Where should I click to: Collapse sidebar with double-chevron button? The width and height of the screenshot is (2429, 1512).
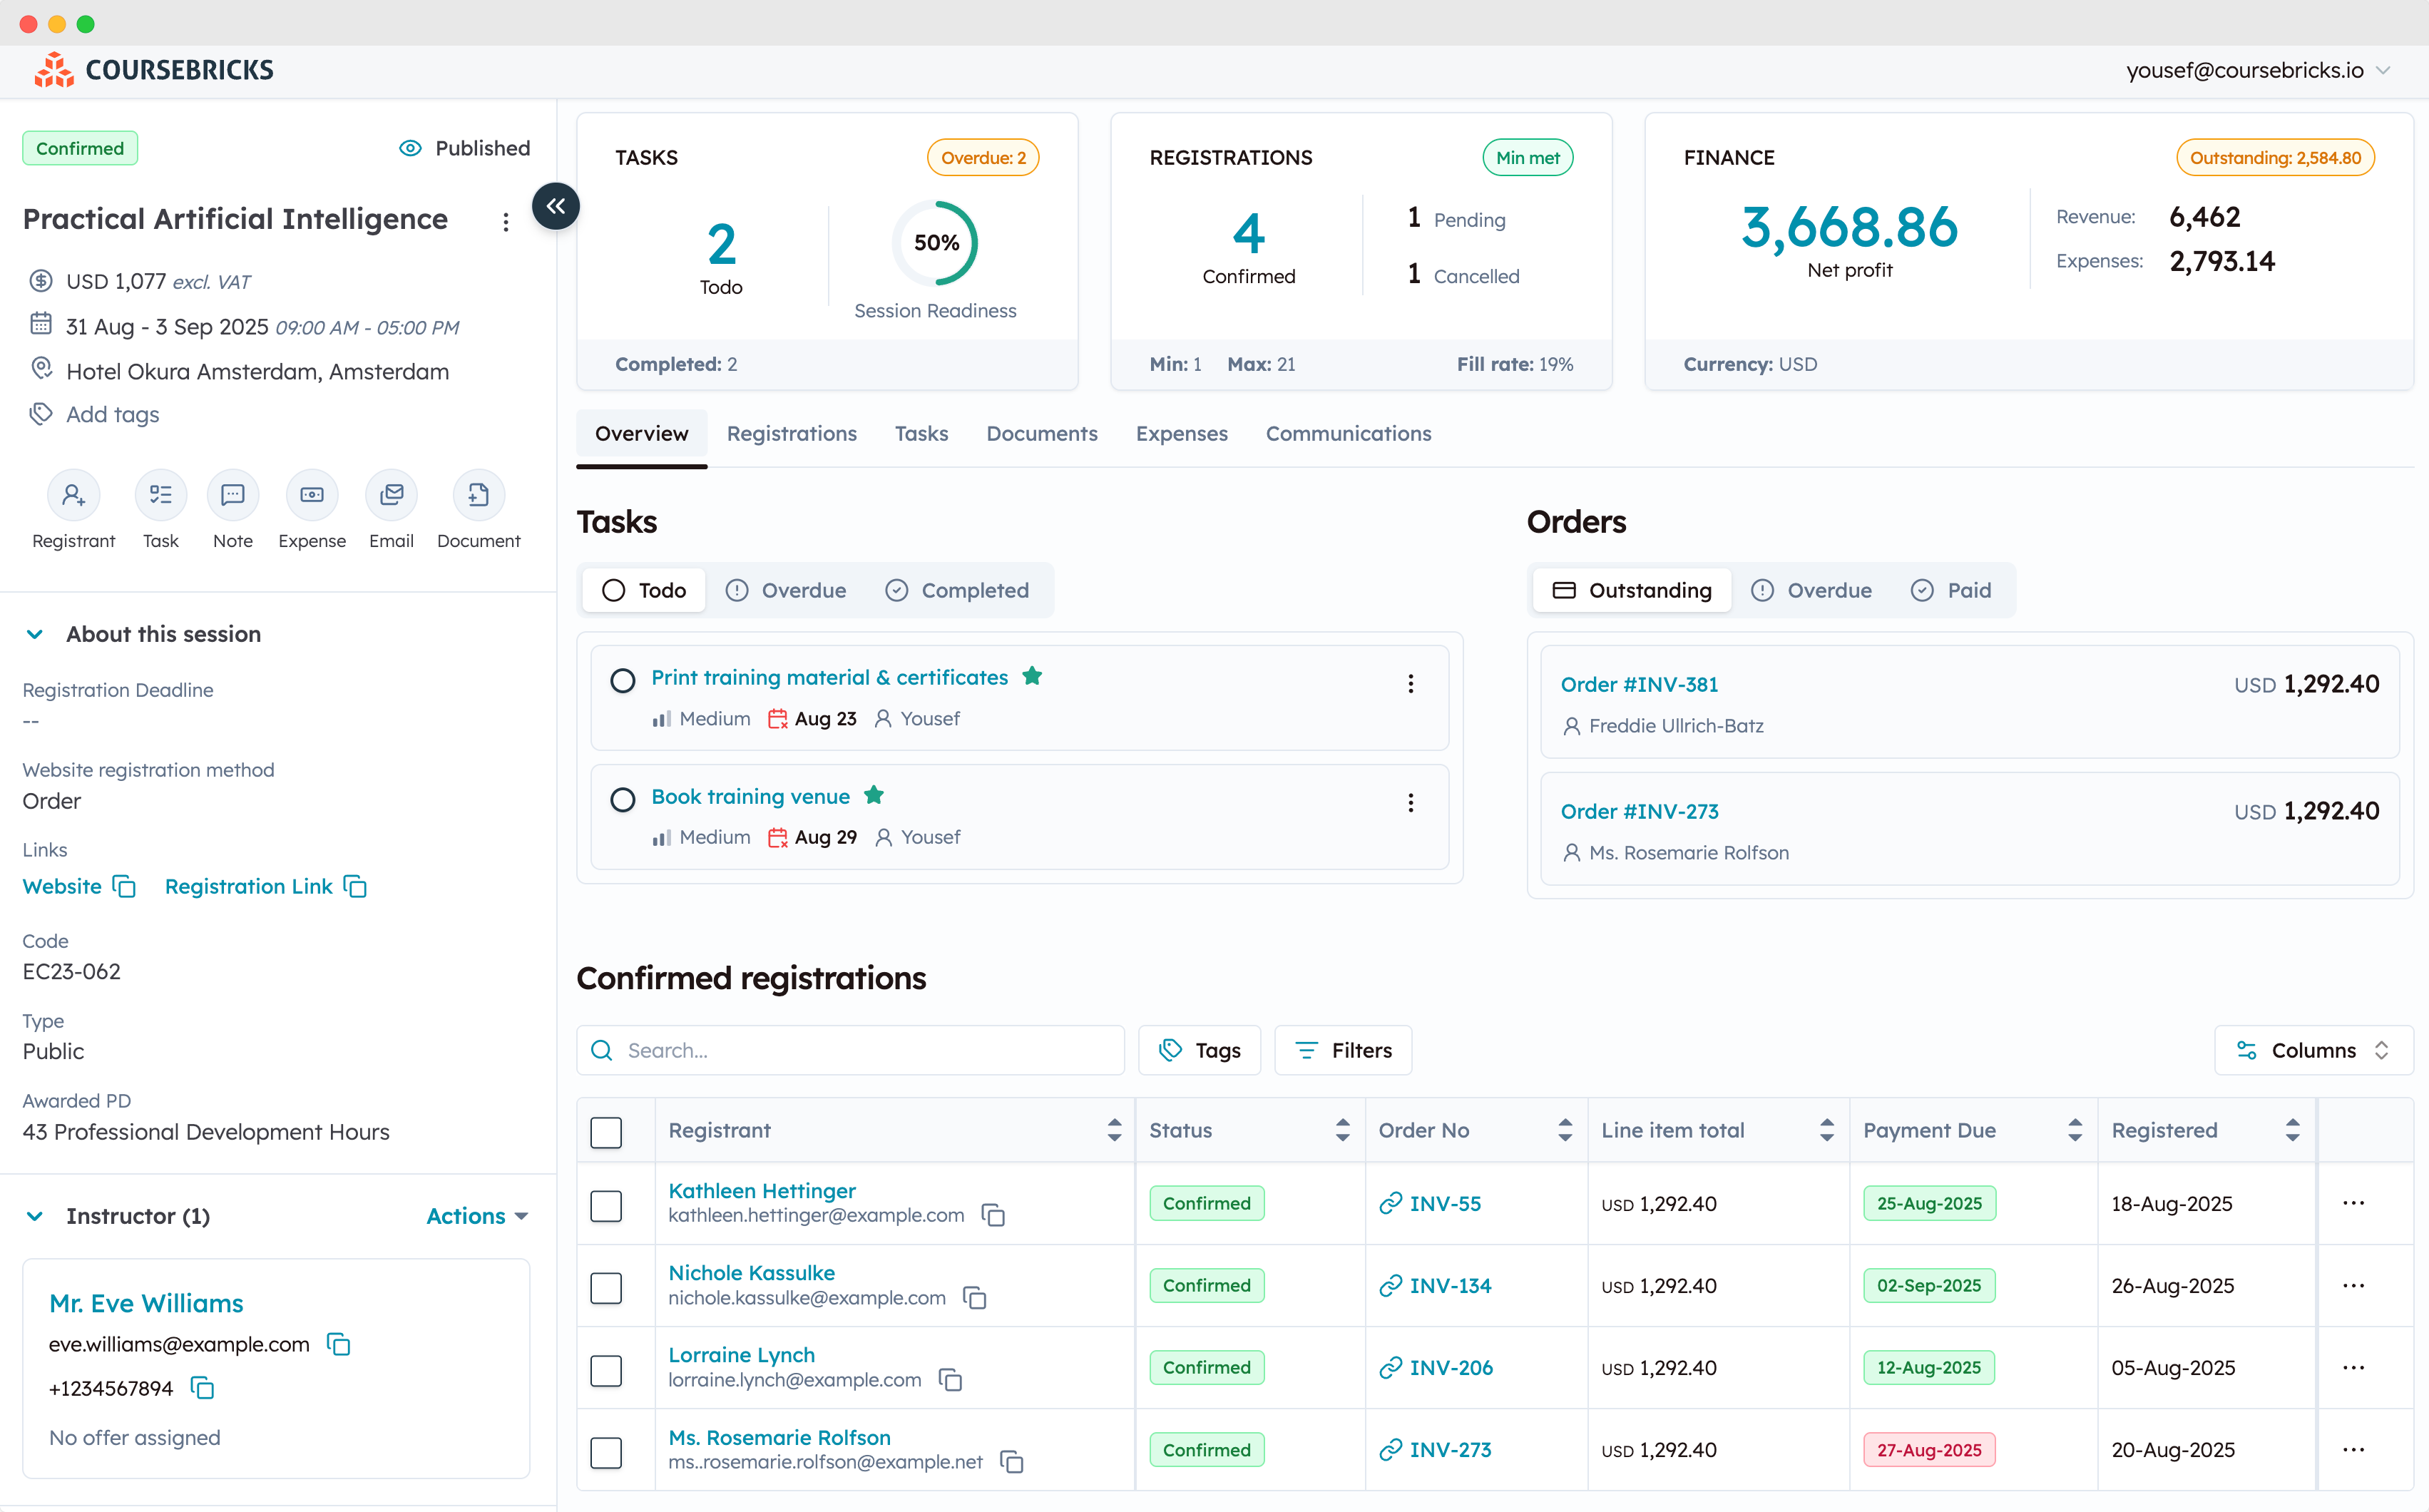click(556, 206)
